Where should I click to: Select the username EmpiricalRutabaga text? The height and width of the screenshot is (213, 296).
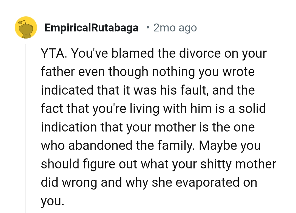92,27
